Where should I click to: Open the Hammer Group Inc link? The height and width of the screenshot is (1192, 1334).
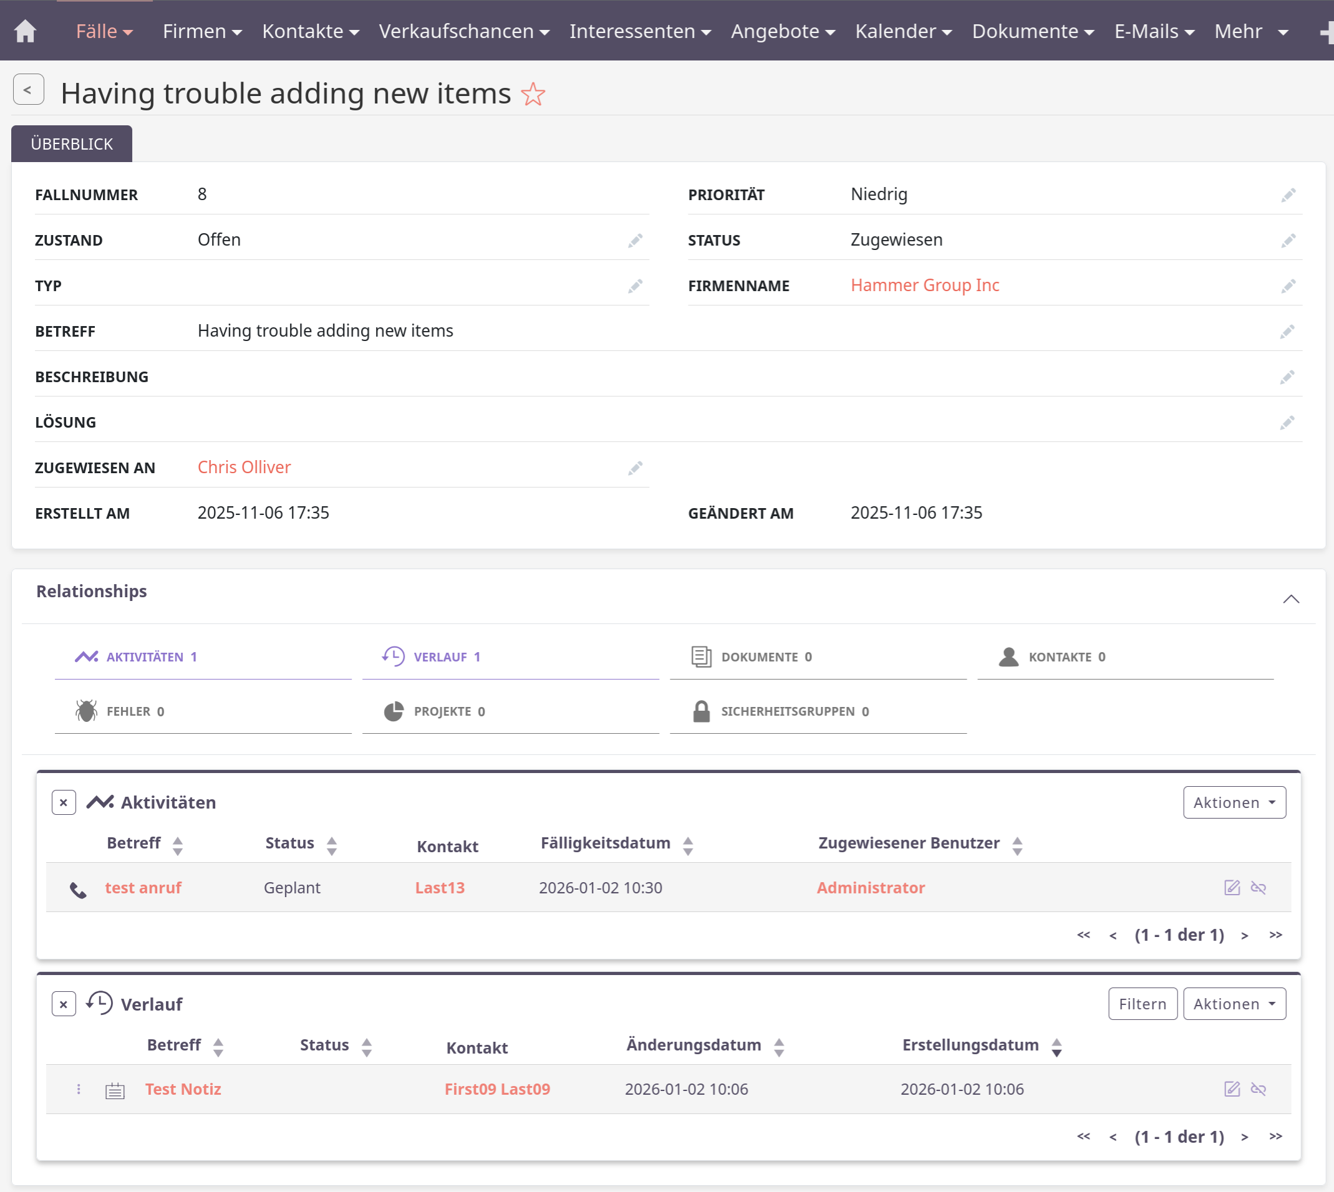point(924,286)
